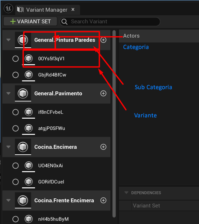Screen dimensions: 199x224
Task: Click thumbnail icon of variant GORifDCuel
Action: (x=29, y=182)
